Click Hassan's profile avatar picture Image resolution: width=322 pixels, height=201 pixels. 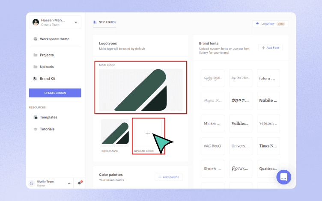point(36,22)
